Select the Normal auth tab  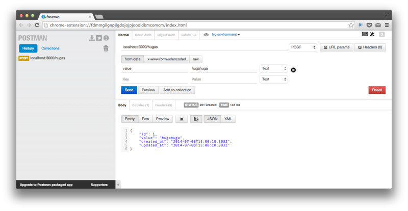coord(123,35)
